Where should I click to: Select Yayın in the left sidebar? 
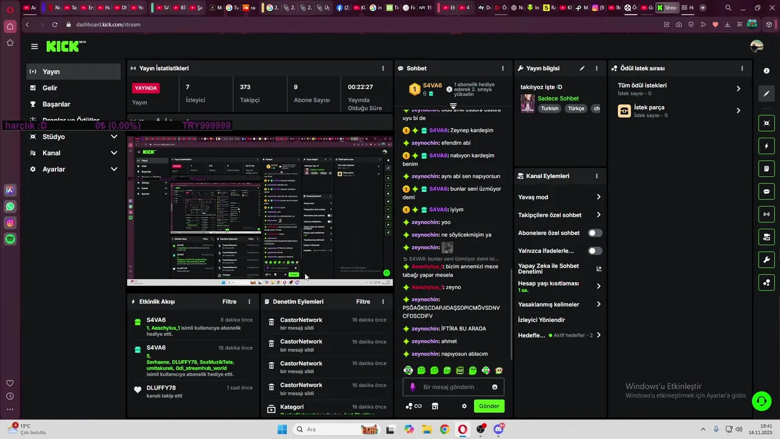point(74,72)
